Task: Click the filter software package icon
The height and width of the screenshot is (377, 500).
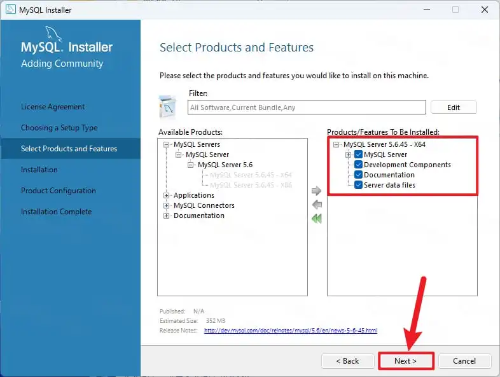Action: 167,107
